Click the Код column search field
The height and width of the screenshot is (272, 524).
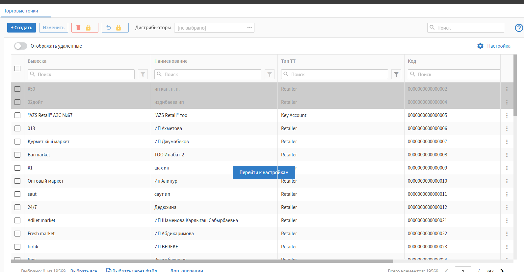click(454, 74)
